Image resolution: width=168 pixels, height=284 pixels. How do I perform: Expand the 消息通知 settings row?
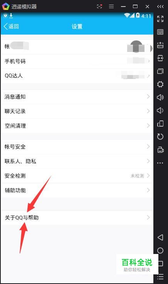click(77, 97)
